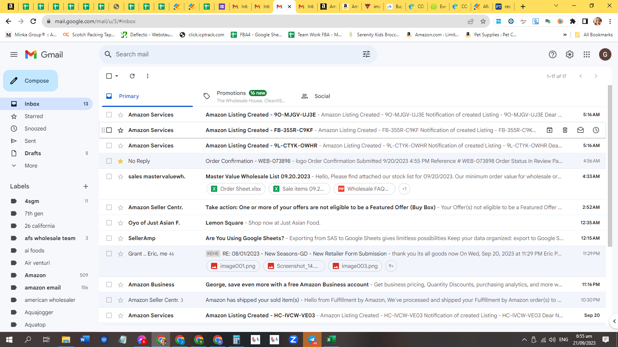Open the Wholesale FAQ PDF attachment chip
This screenshot has height=347, width=618.
tap(364, 189)
